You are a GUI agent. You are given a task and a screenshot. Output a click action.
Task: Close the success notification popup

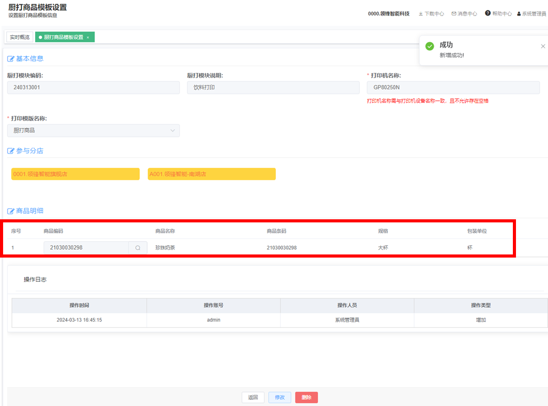pyautogui.click(x=543, y=47)
